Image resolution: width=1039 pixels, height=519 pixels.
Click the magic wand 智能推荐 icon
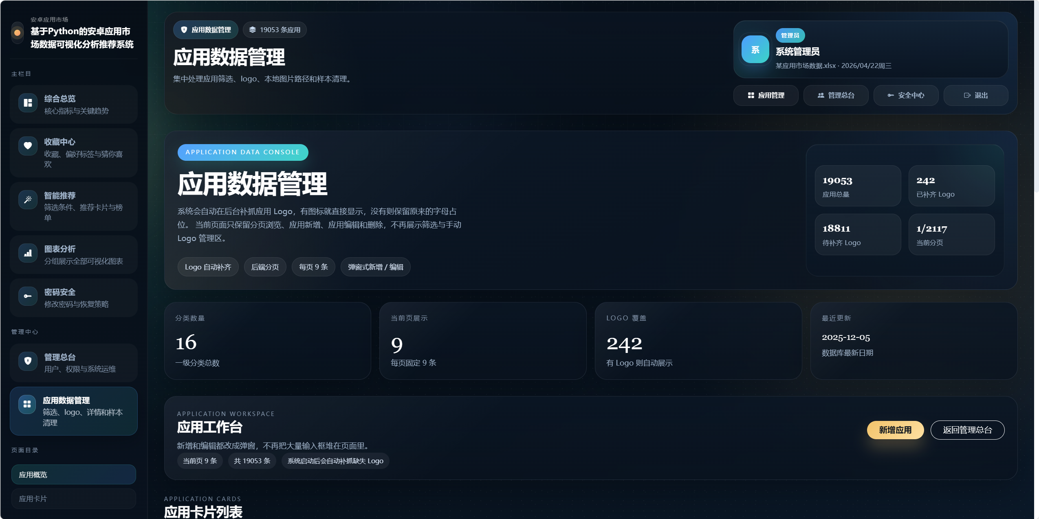click(x=28, y=199)
